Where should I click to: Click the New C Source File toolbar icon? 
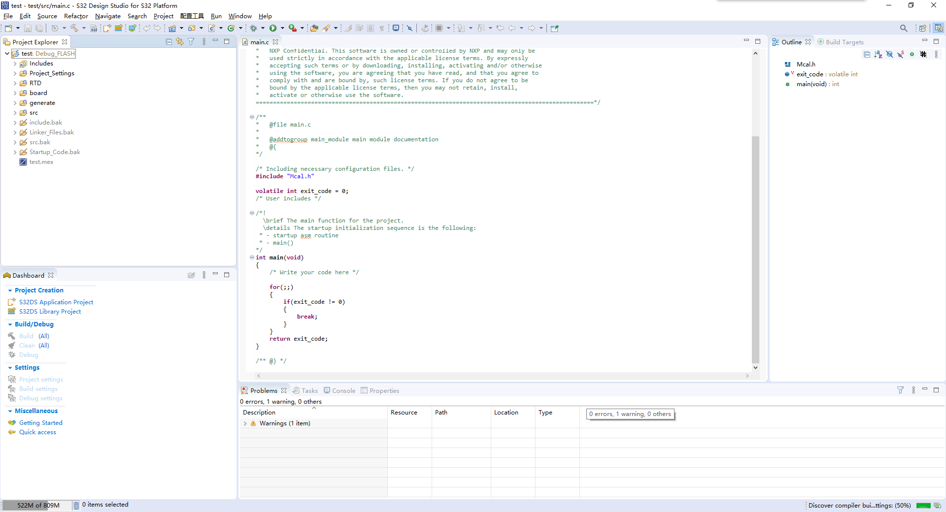[211, 28]
